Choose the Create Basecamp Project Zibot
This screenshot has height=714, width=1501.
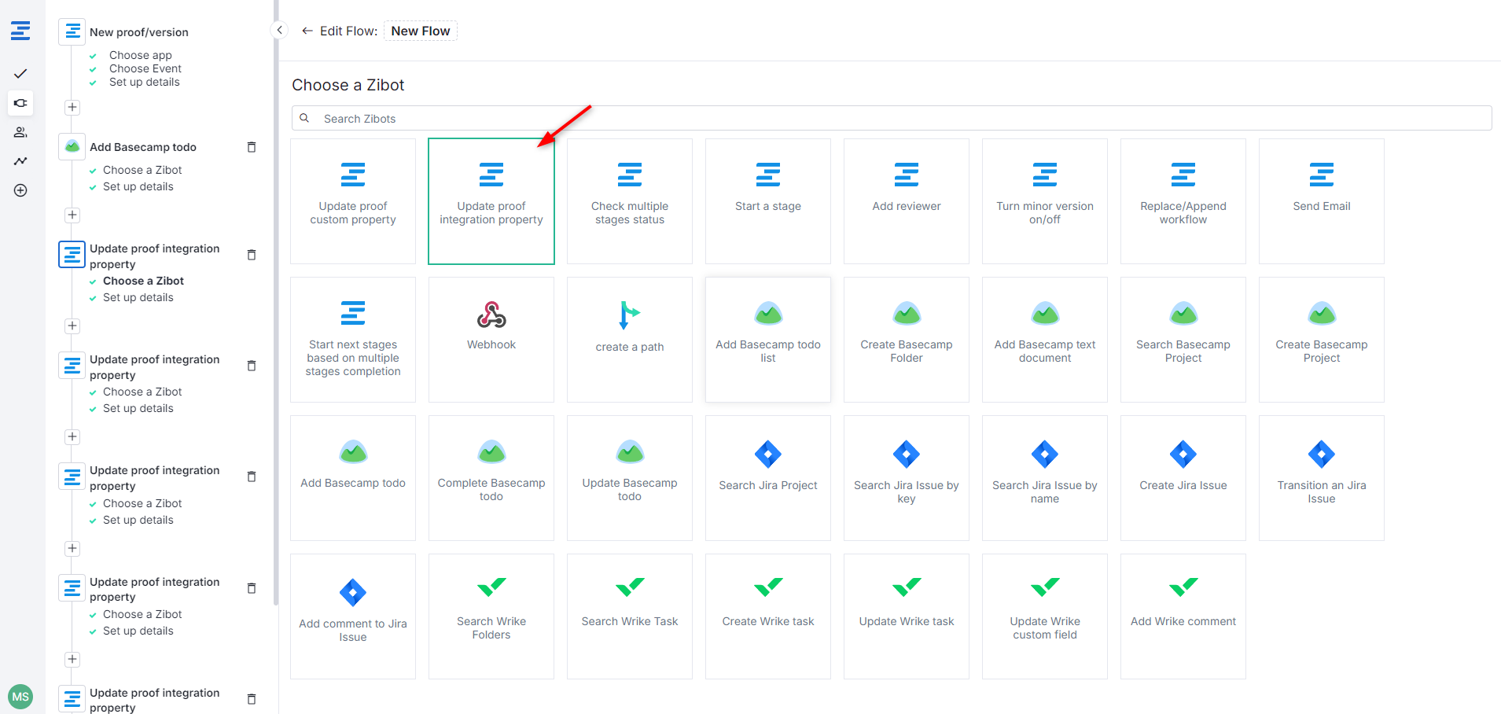(1322, 340)
